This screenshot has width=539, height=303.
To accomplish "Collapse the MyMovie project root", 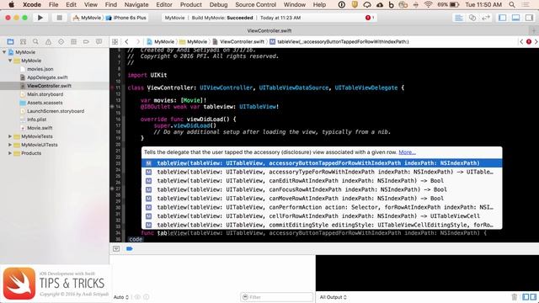I will tap(4, 52).
